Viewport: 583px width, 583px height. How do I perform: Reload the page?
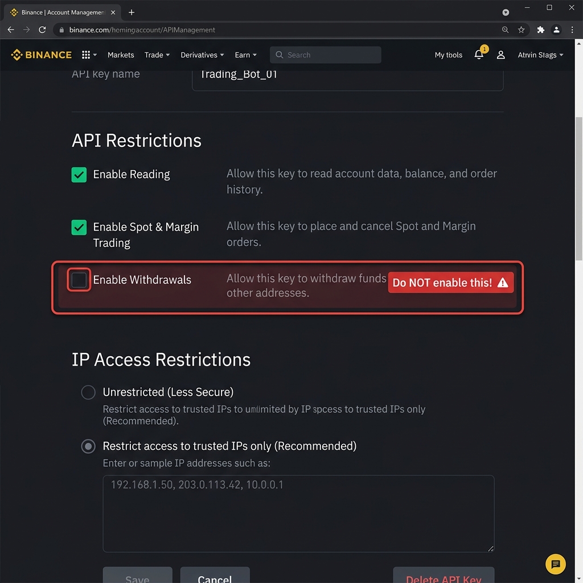[42, 30]
